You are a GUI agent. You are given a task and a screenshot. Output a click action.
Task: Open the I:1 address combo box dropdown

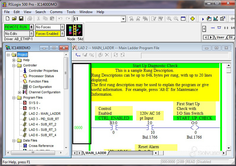click(123, 19)
